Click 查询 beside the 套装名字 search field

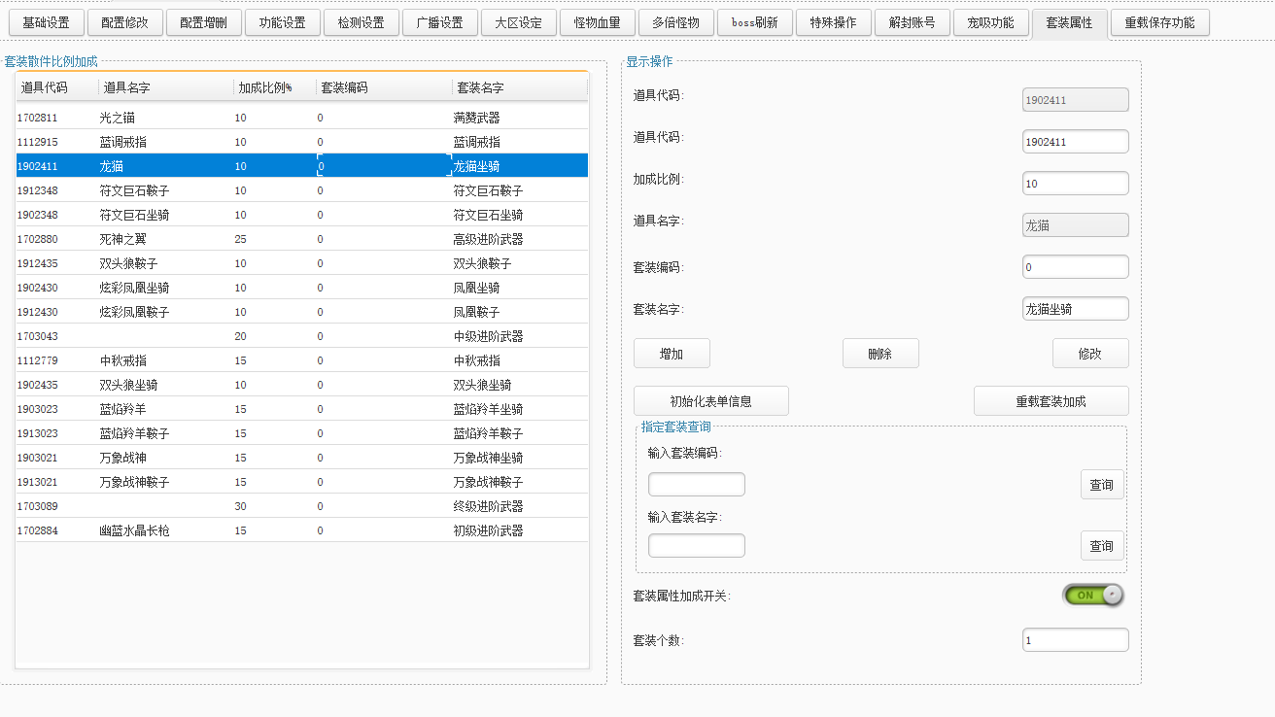[1102, 546]
